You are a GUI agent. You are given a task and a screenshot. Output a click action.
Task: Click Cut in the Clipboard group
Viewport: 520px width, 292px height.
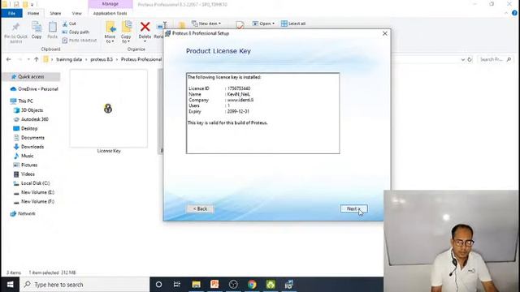[x=69, y=24]
